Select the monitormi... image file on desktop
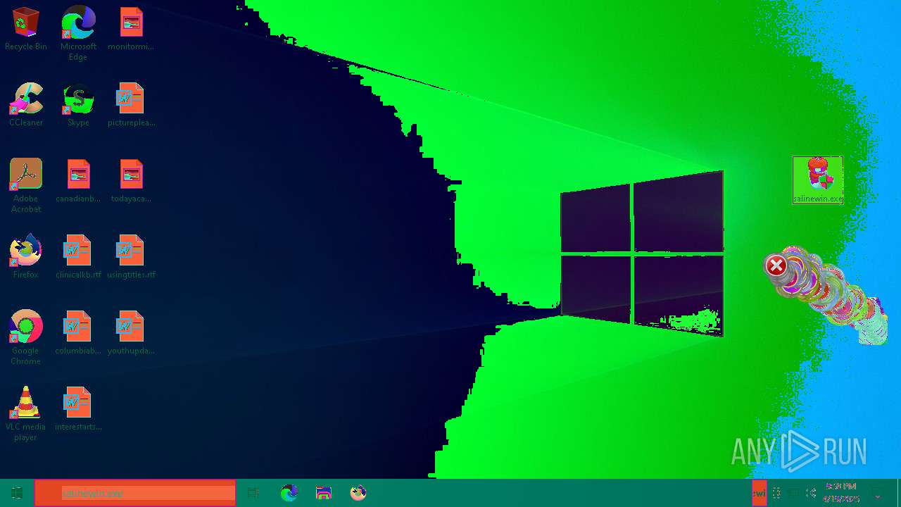Screen dimensions: 901x507 point(131,29)
